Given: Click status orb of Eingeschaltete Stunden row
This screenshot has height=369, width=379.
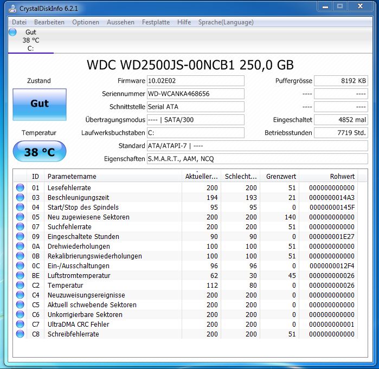Looking at the screenshot, I should point(20,236).
